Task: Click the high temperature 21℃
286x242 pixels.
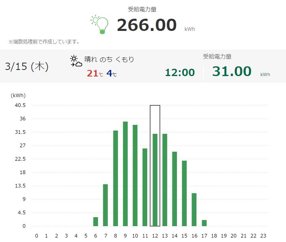Action: pyautogui.click(x=95, y=74)
